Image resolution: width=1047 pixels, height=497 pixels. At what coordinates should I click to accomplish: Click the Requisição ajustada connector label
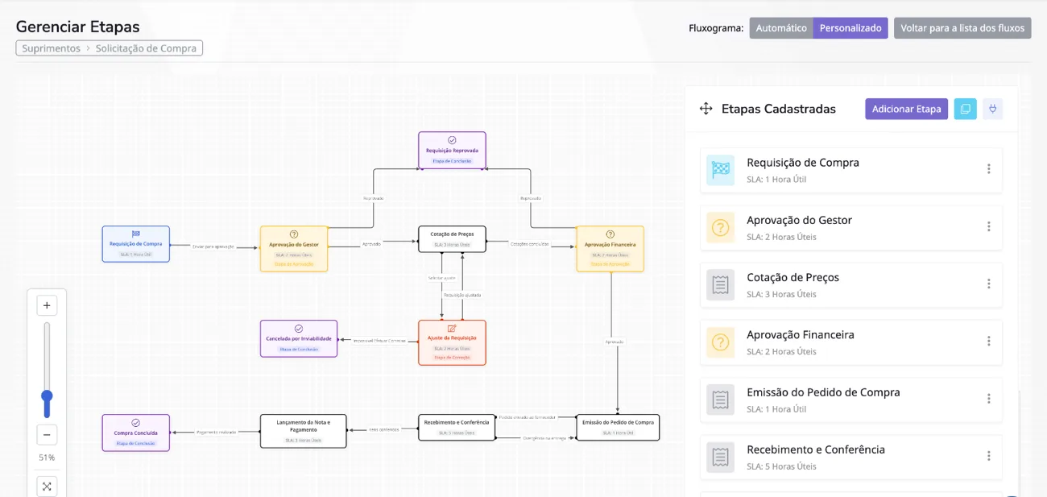[462, 295]
